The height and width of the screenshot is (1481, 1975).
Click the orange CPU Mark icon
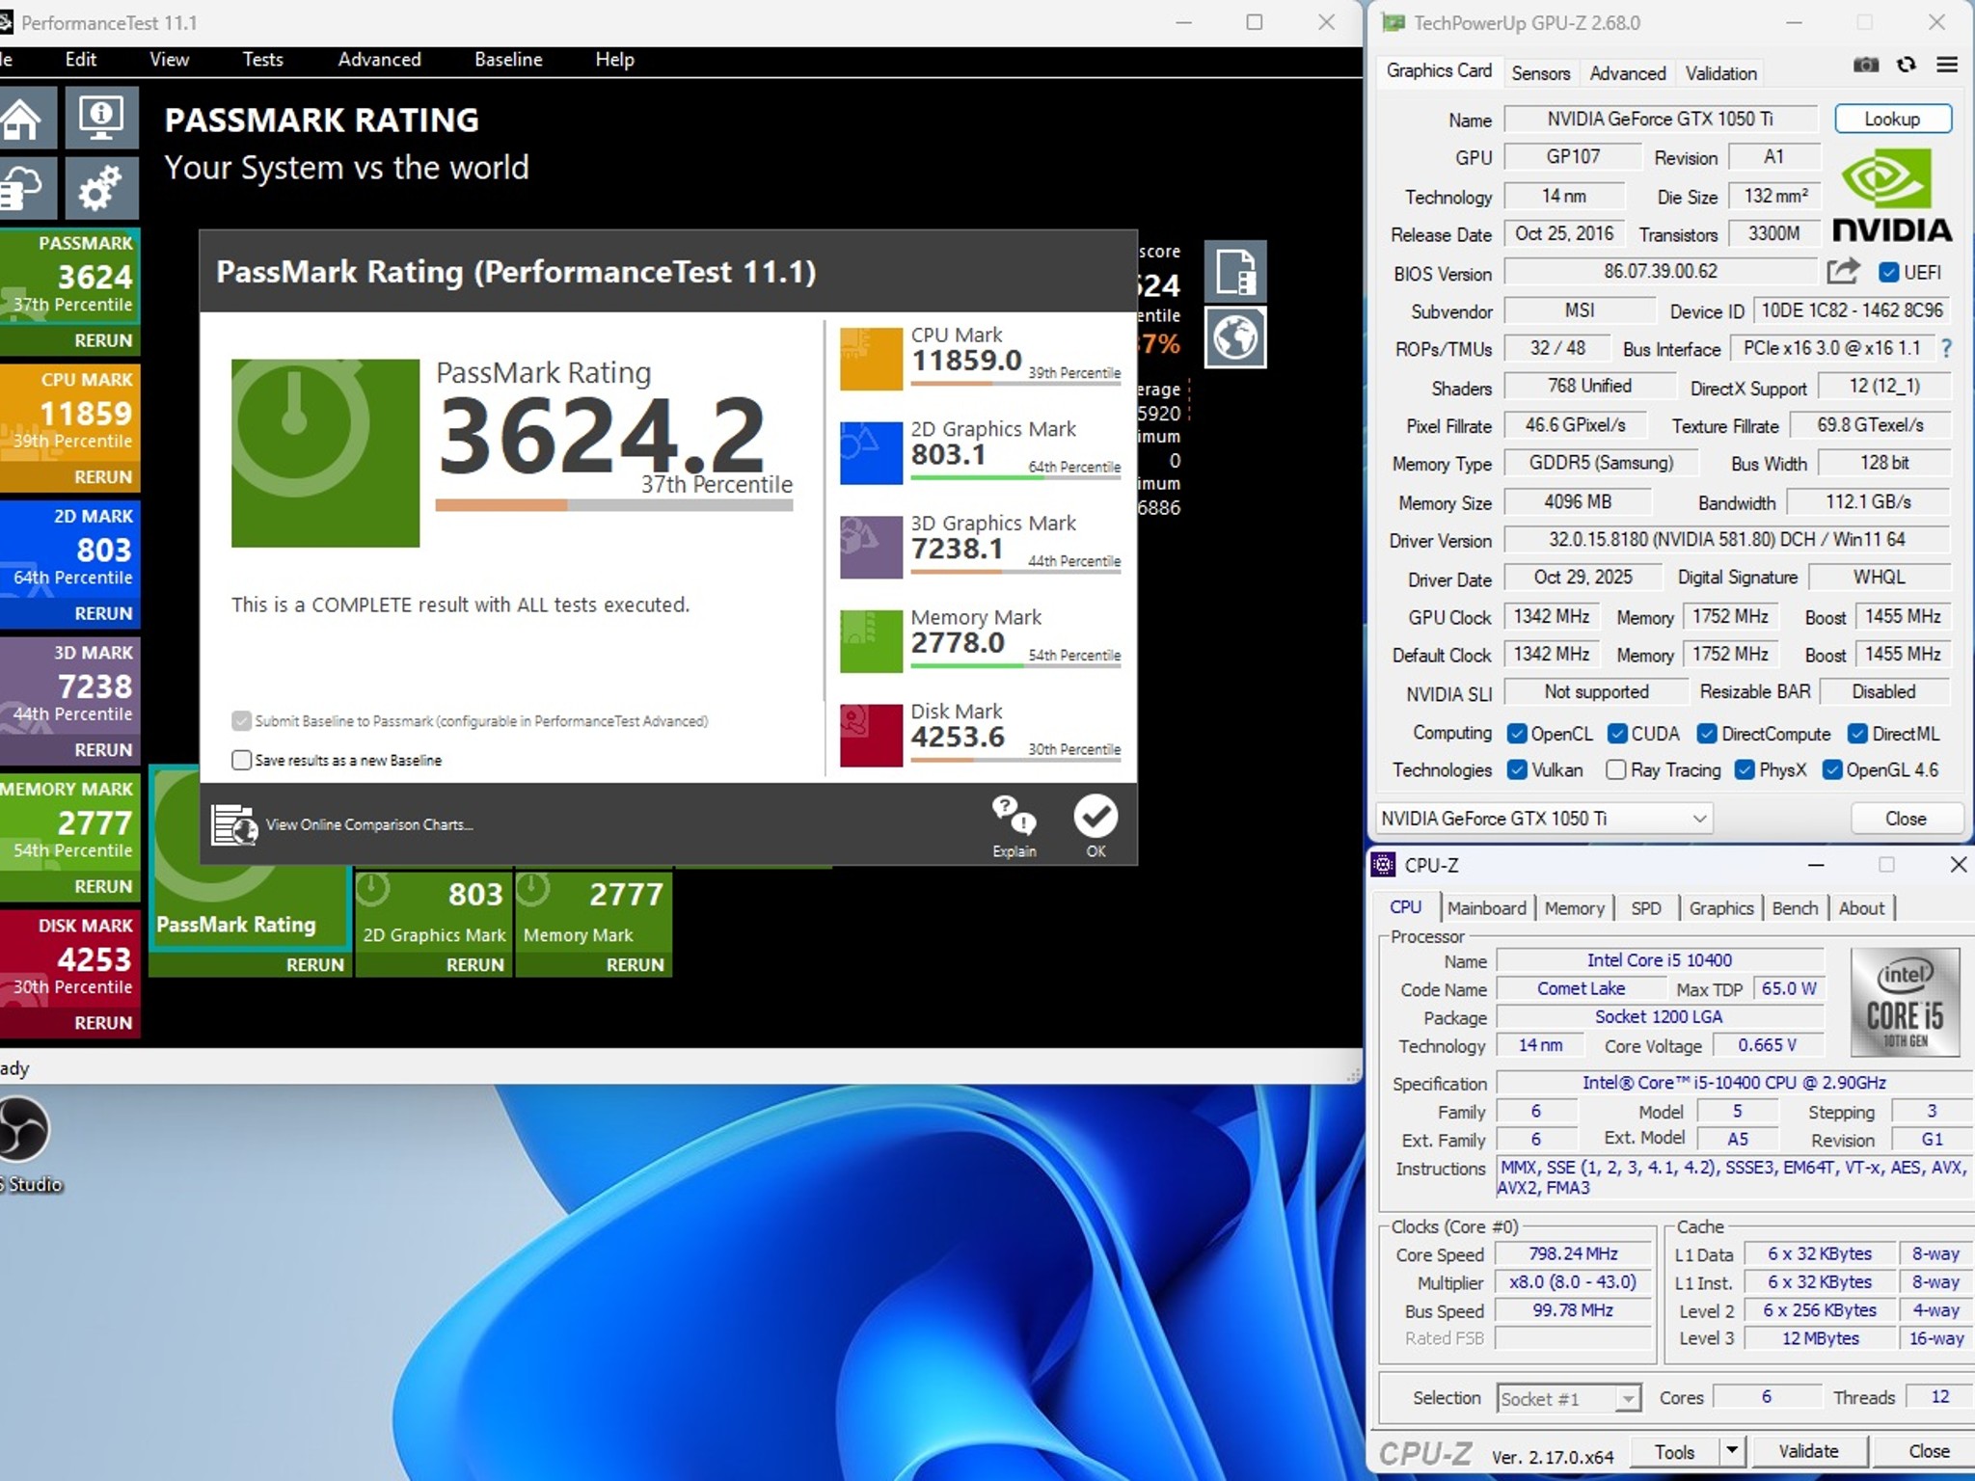point(871,359)
